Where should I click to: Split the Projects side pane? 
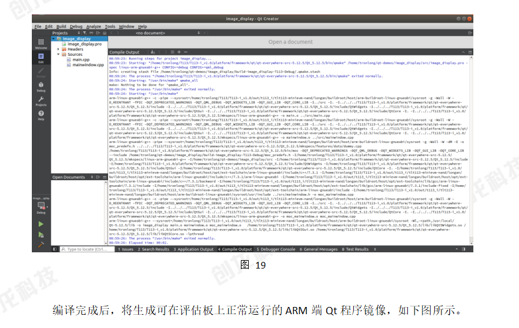(98, 33)
